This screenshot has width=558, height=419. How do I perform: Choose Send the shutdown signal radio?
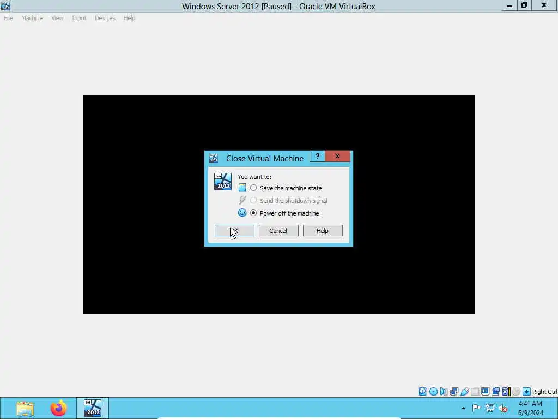[253, 201]
